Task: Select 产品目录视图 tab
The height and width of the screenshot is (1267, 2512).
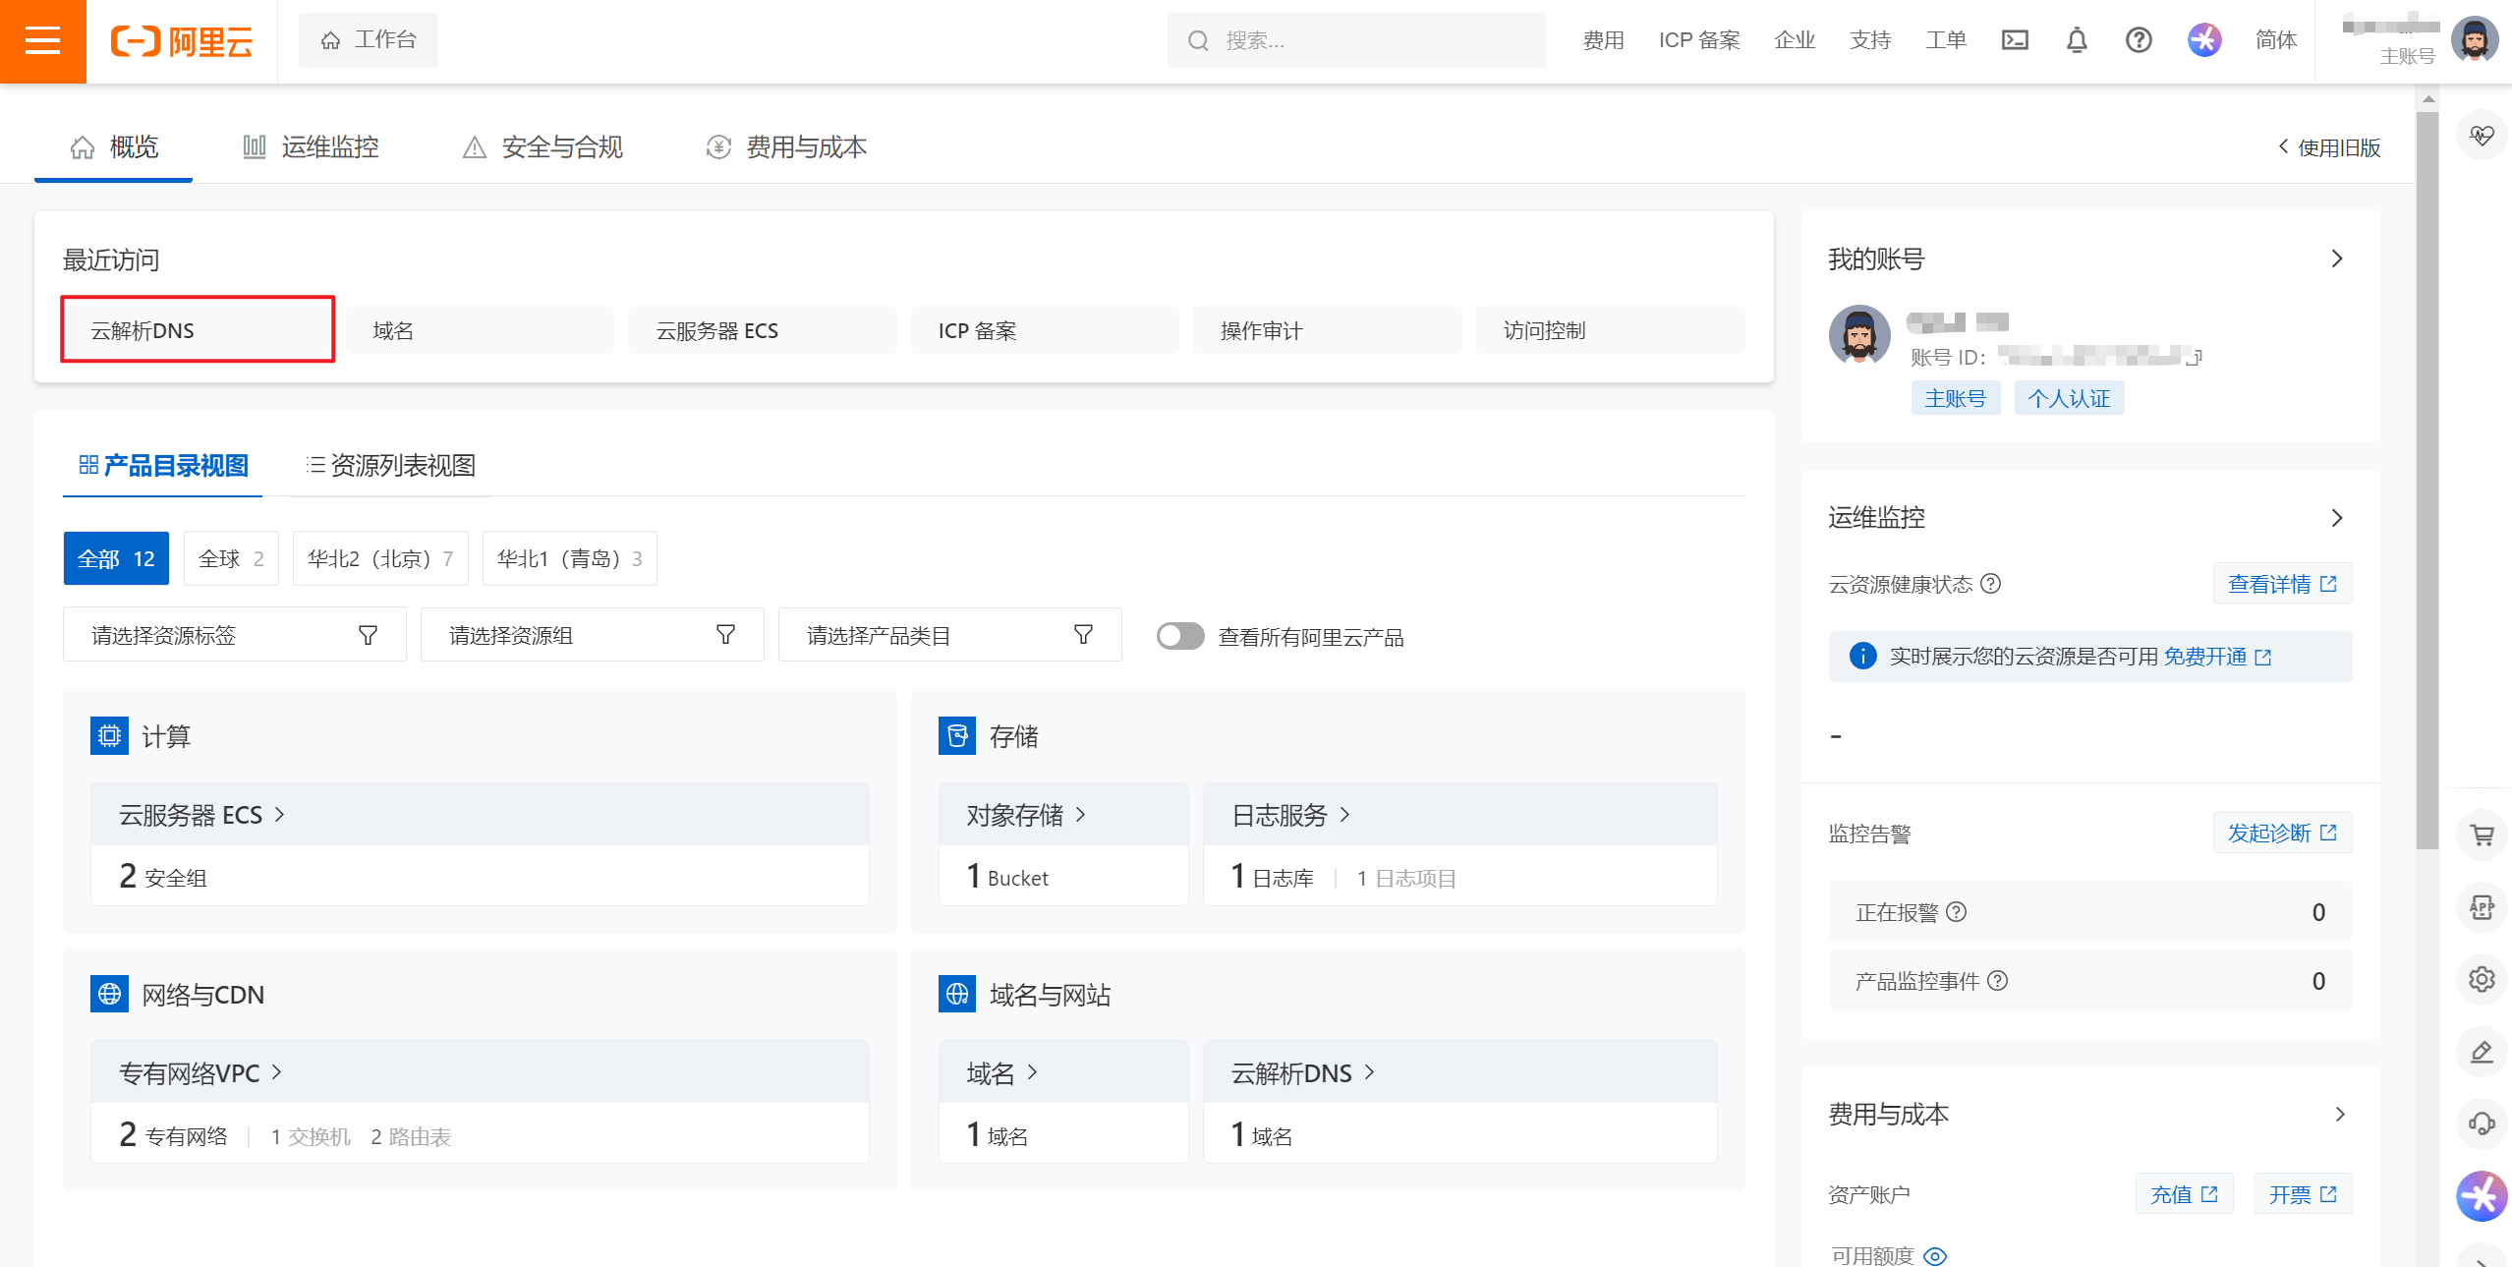Action: [163, 465]
